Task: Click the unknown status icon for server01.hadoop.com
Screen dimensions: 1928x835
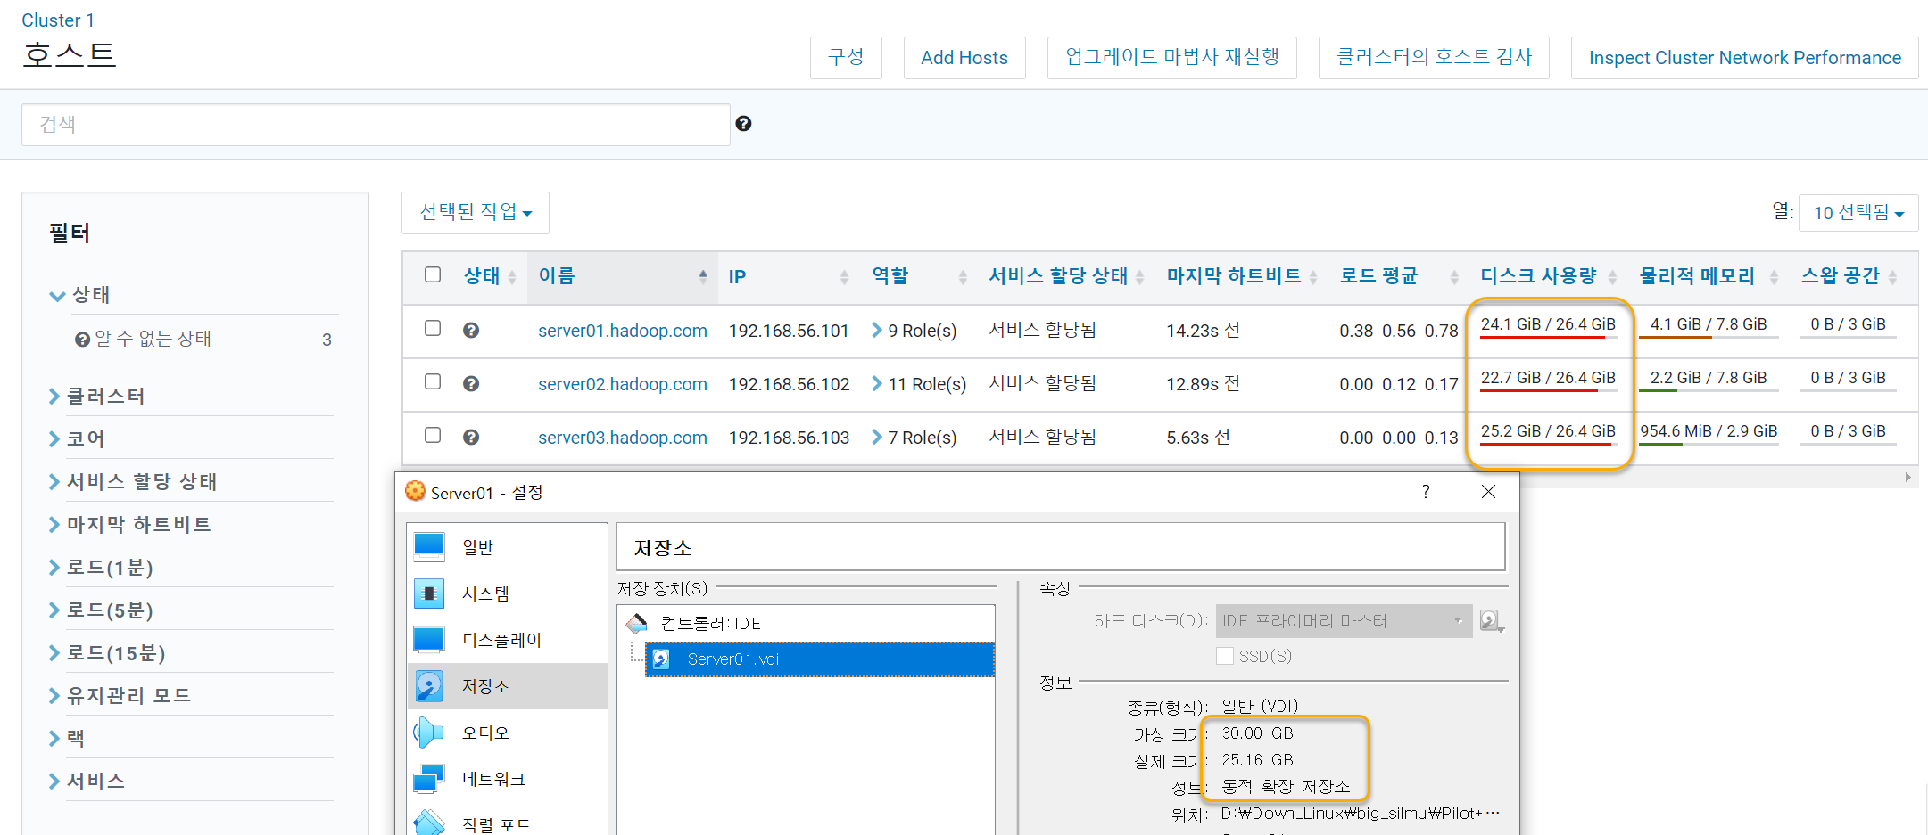Action: pyautogui.click(x=471, y=330)
